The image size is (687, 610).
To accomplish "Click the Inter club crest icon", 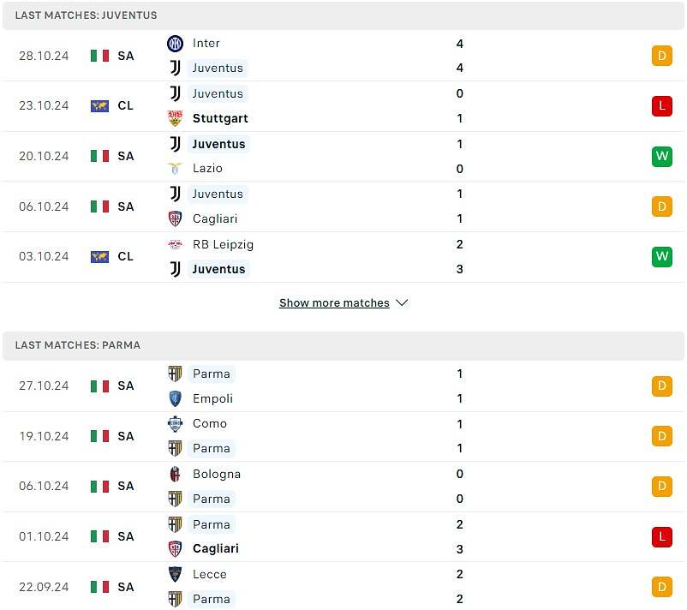I will [176, 44].
